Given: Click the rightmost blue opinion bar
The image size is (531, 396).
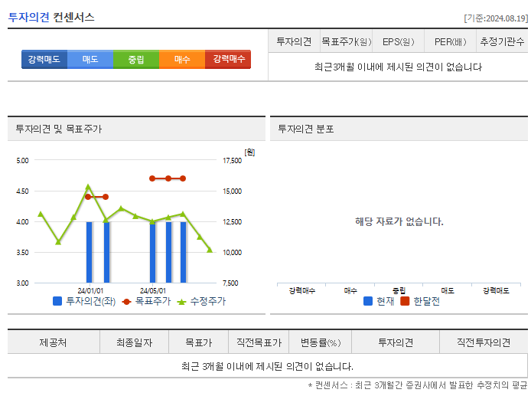Looking at the screenshot, I should tap(183, 252).
